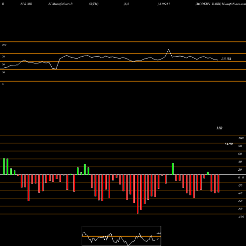Screen dimensions: 246x246
Task: Click the 61.79 value in the lower panel
Action: (x=229, y=144)
